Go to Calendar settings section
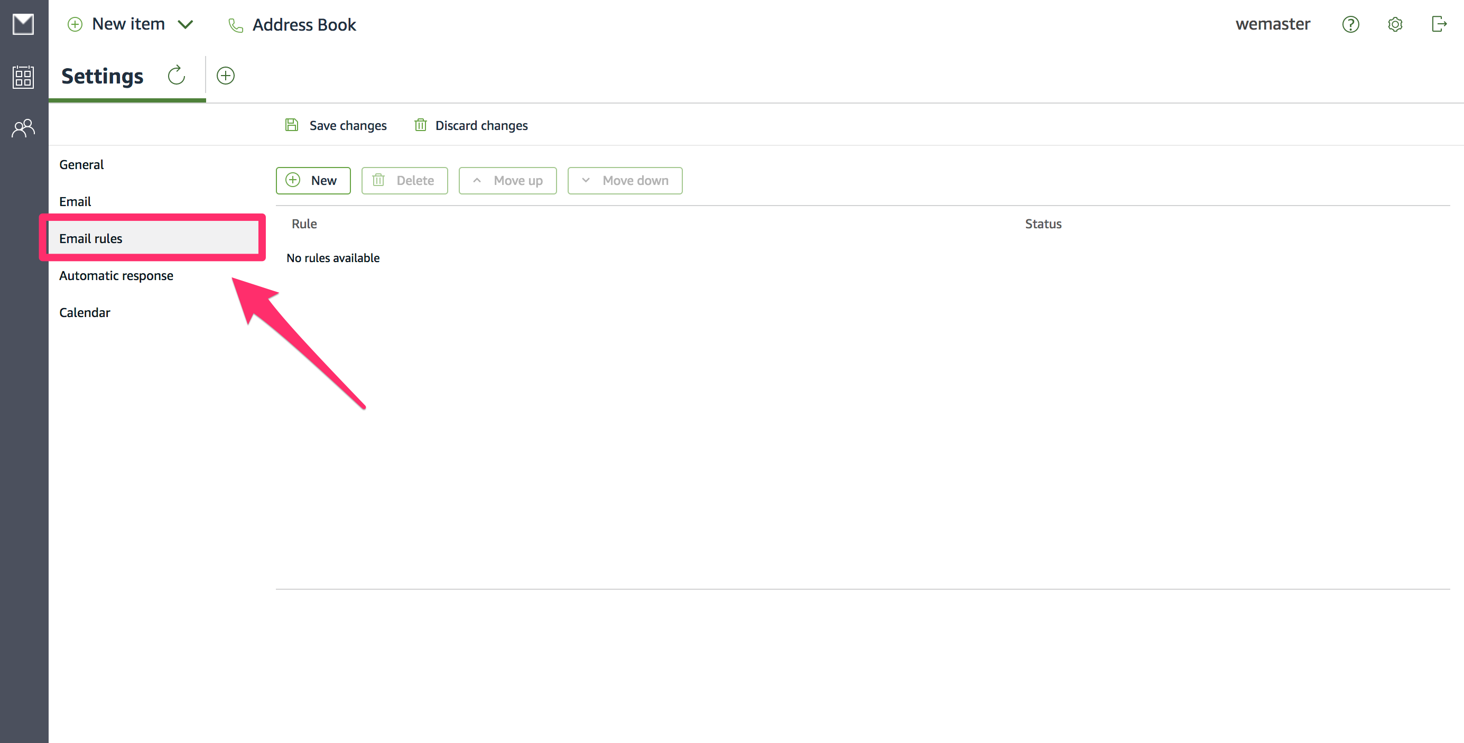 tap(85, 312)
